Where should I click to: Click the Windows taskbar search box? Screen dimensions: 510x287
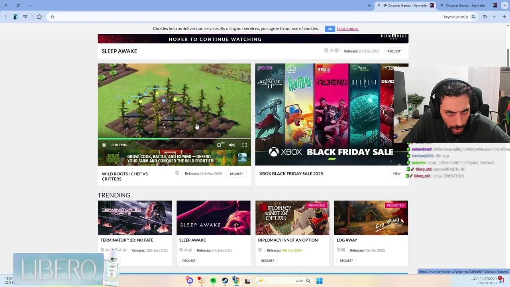tap(284, 281)
